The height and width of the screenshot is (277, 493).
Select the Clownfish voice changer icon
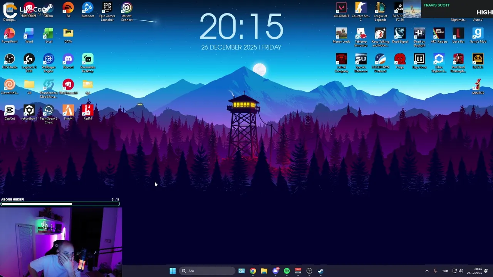(10, 87)
